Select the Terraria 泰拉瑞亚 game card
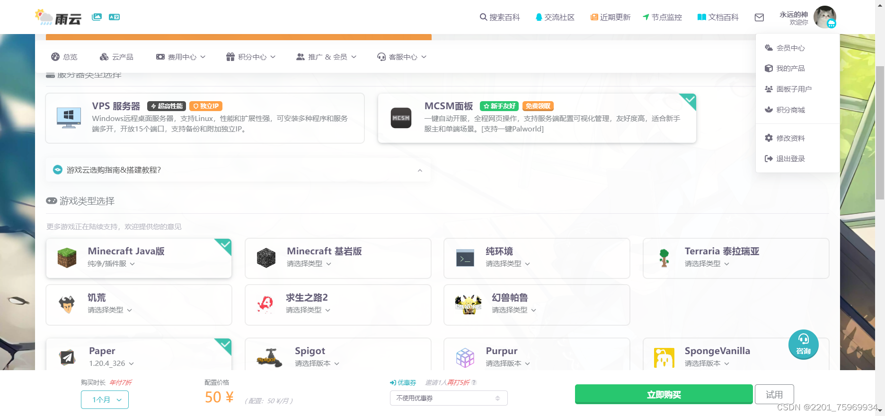 [736, 258]
